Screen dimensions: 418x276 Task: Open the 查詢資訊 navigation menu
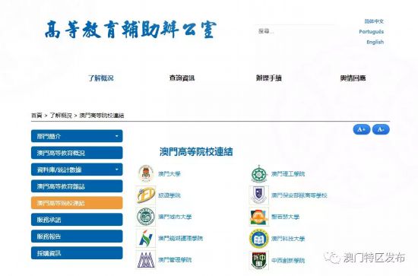pos(182,78)
